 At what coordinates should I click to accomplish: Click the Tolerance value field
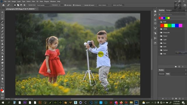pos(61,5)
